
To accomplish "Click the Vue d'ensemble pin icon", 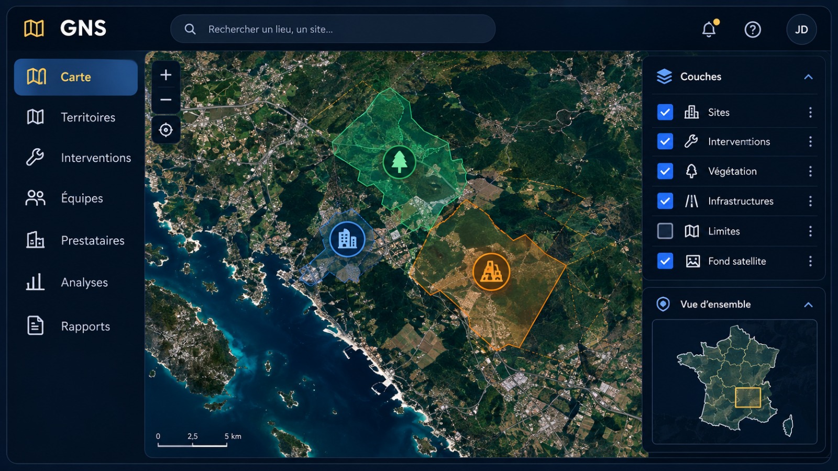I will 663,304.
